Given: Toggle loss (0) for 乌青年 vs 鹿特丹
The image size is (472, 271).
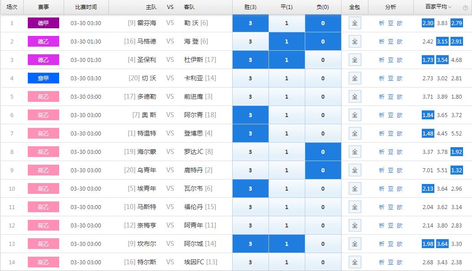Looking at the screenshot, I should [323, 170].
